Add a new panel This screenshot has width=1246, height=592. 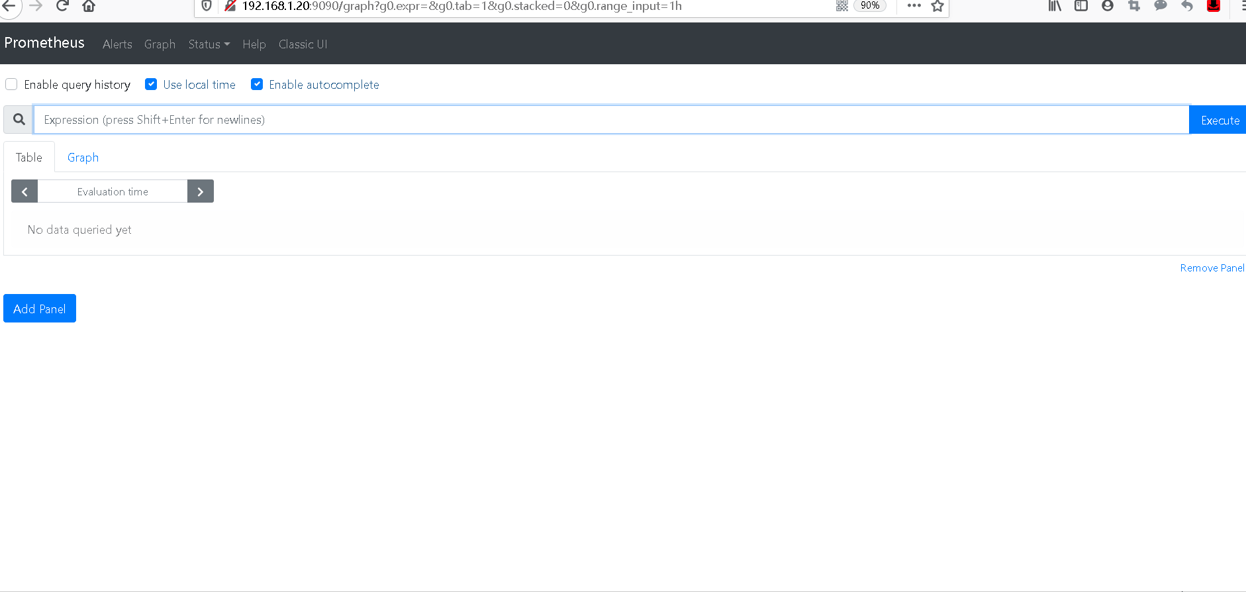click(x=40, y=309)
